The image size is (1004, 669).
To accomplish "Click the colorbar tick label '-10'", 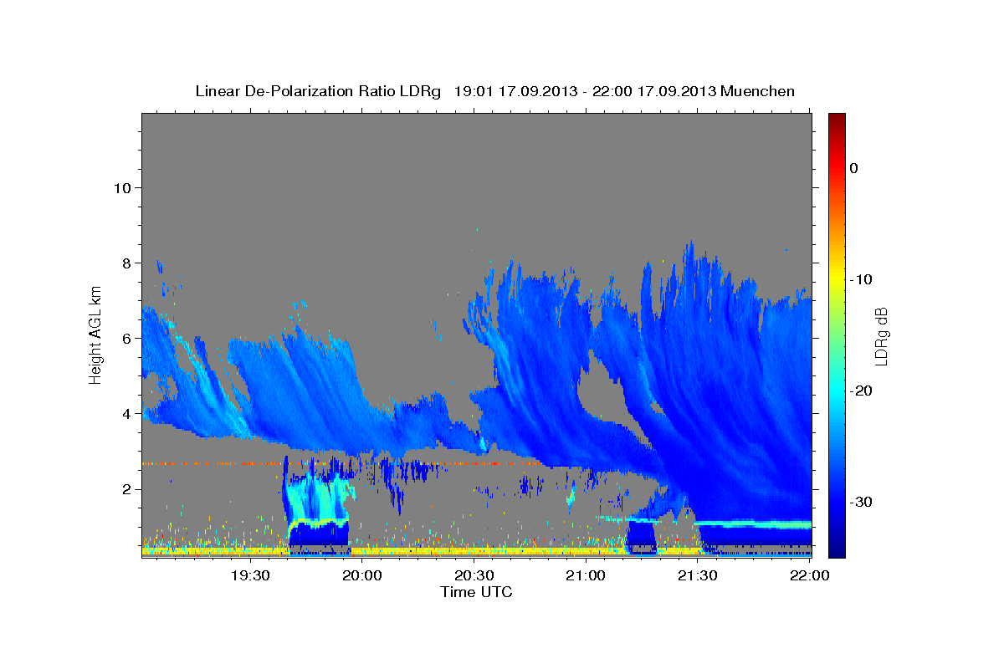I will 861,279.
